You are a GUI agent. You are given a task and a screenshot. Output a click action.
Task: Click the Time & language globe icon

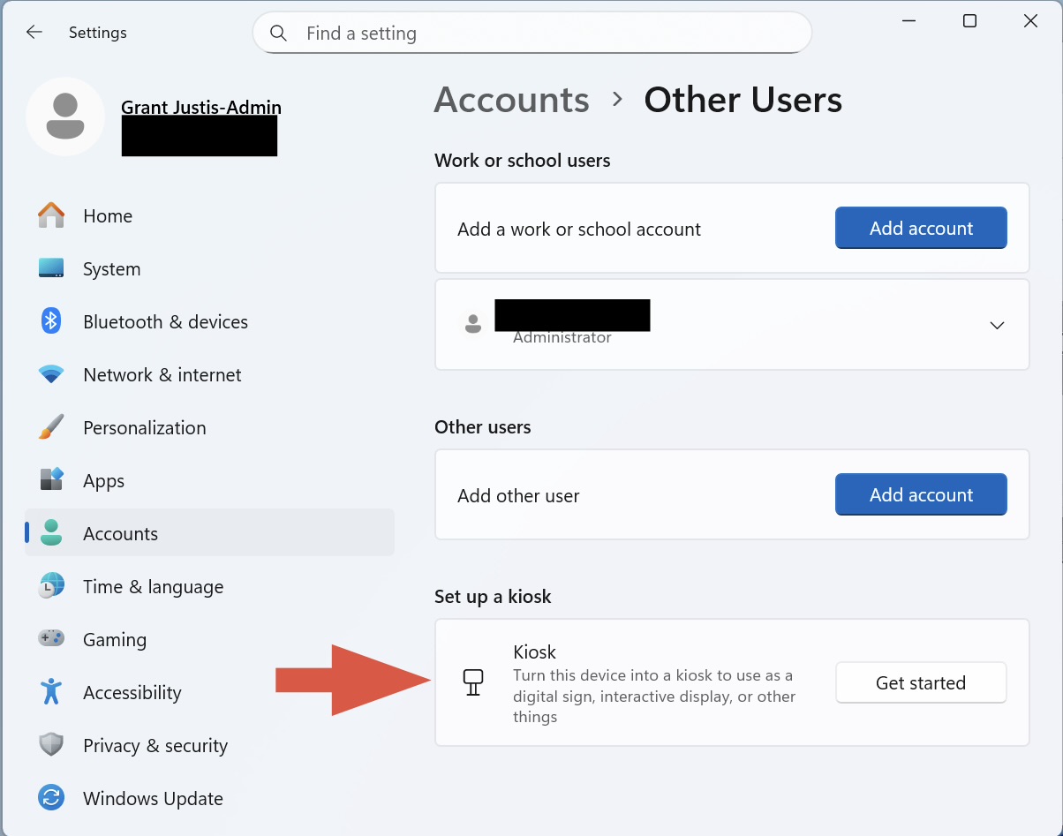pos(51,586)
